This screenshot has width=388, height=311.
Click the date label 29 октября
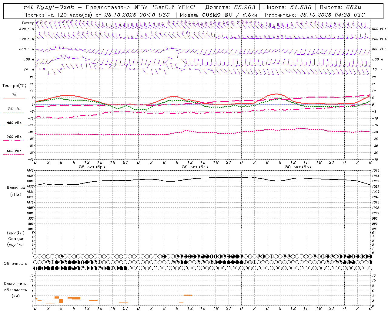point(195,167)
